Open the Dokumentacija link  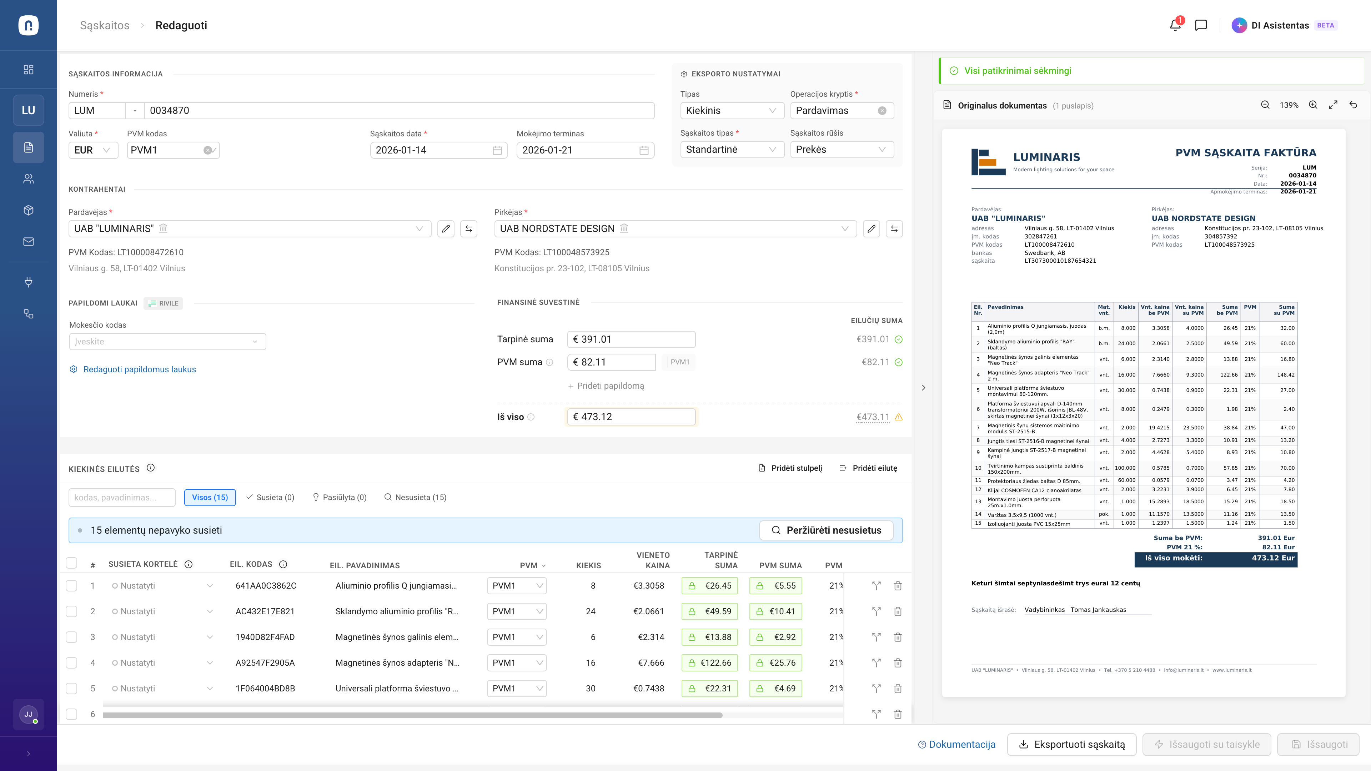coord(956,744)
